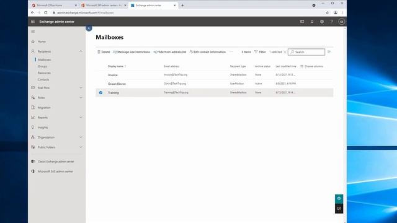Screen dimensions: 397x223
Task: Open the Chrome three-dot menu
Action: coord(342,12)
